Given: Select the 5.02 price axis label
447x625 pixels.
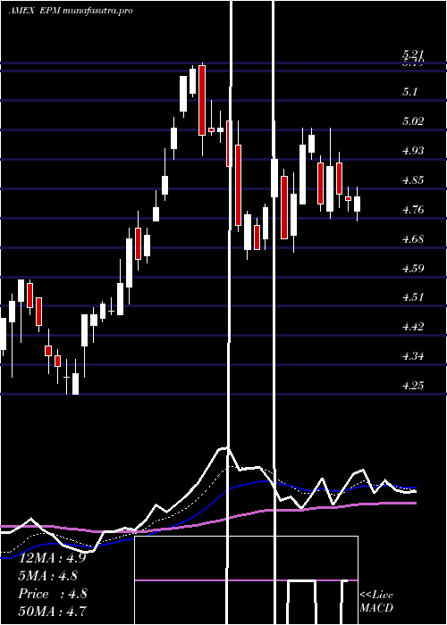Looking at the screenshot, I should coord(413,121).
